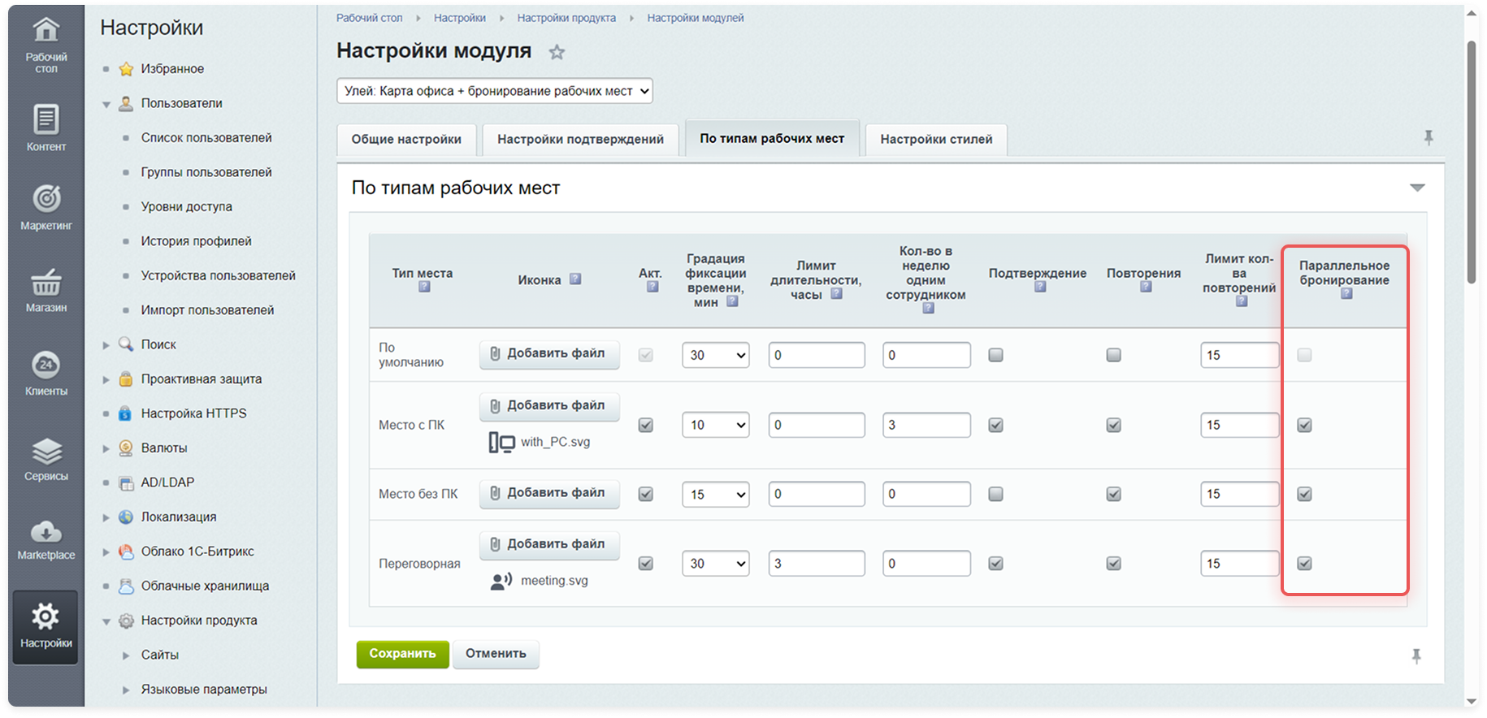The height and width of the screenshot is (718, 1487).
Task: Click the page vertical scrollbar
Action: (1472, 162)
